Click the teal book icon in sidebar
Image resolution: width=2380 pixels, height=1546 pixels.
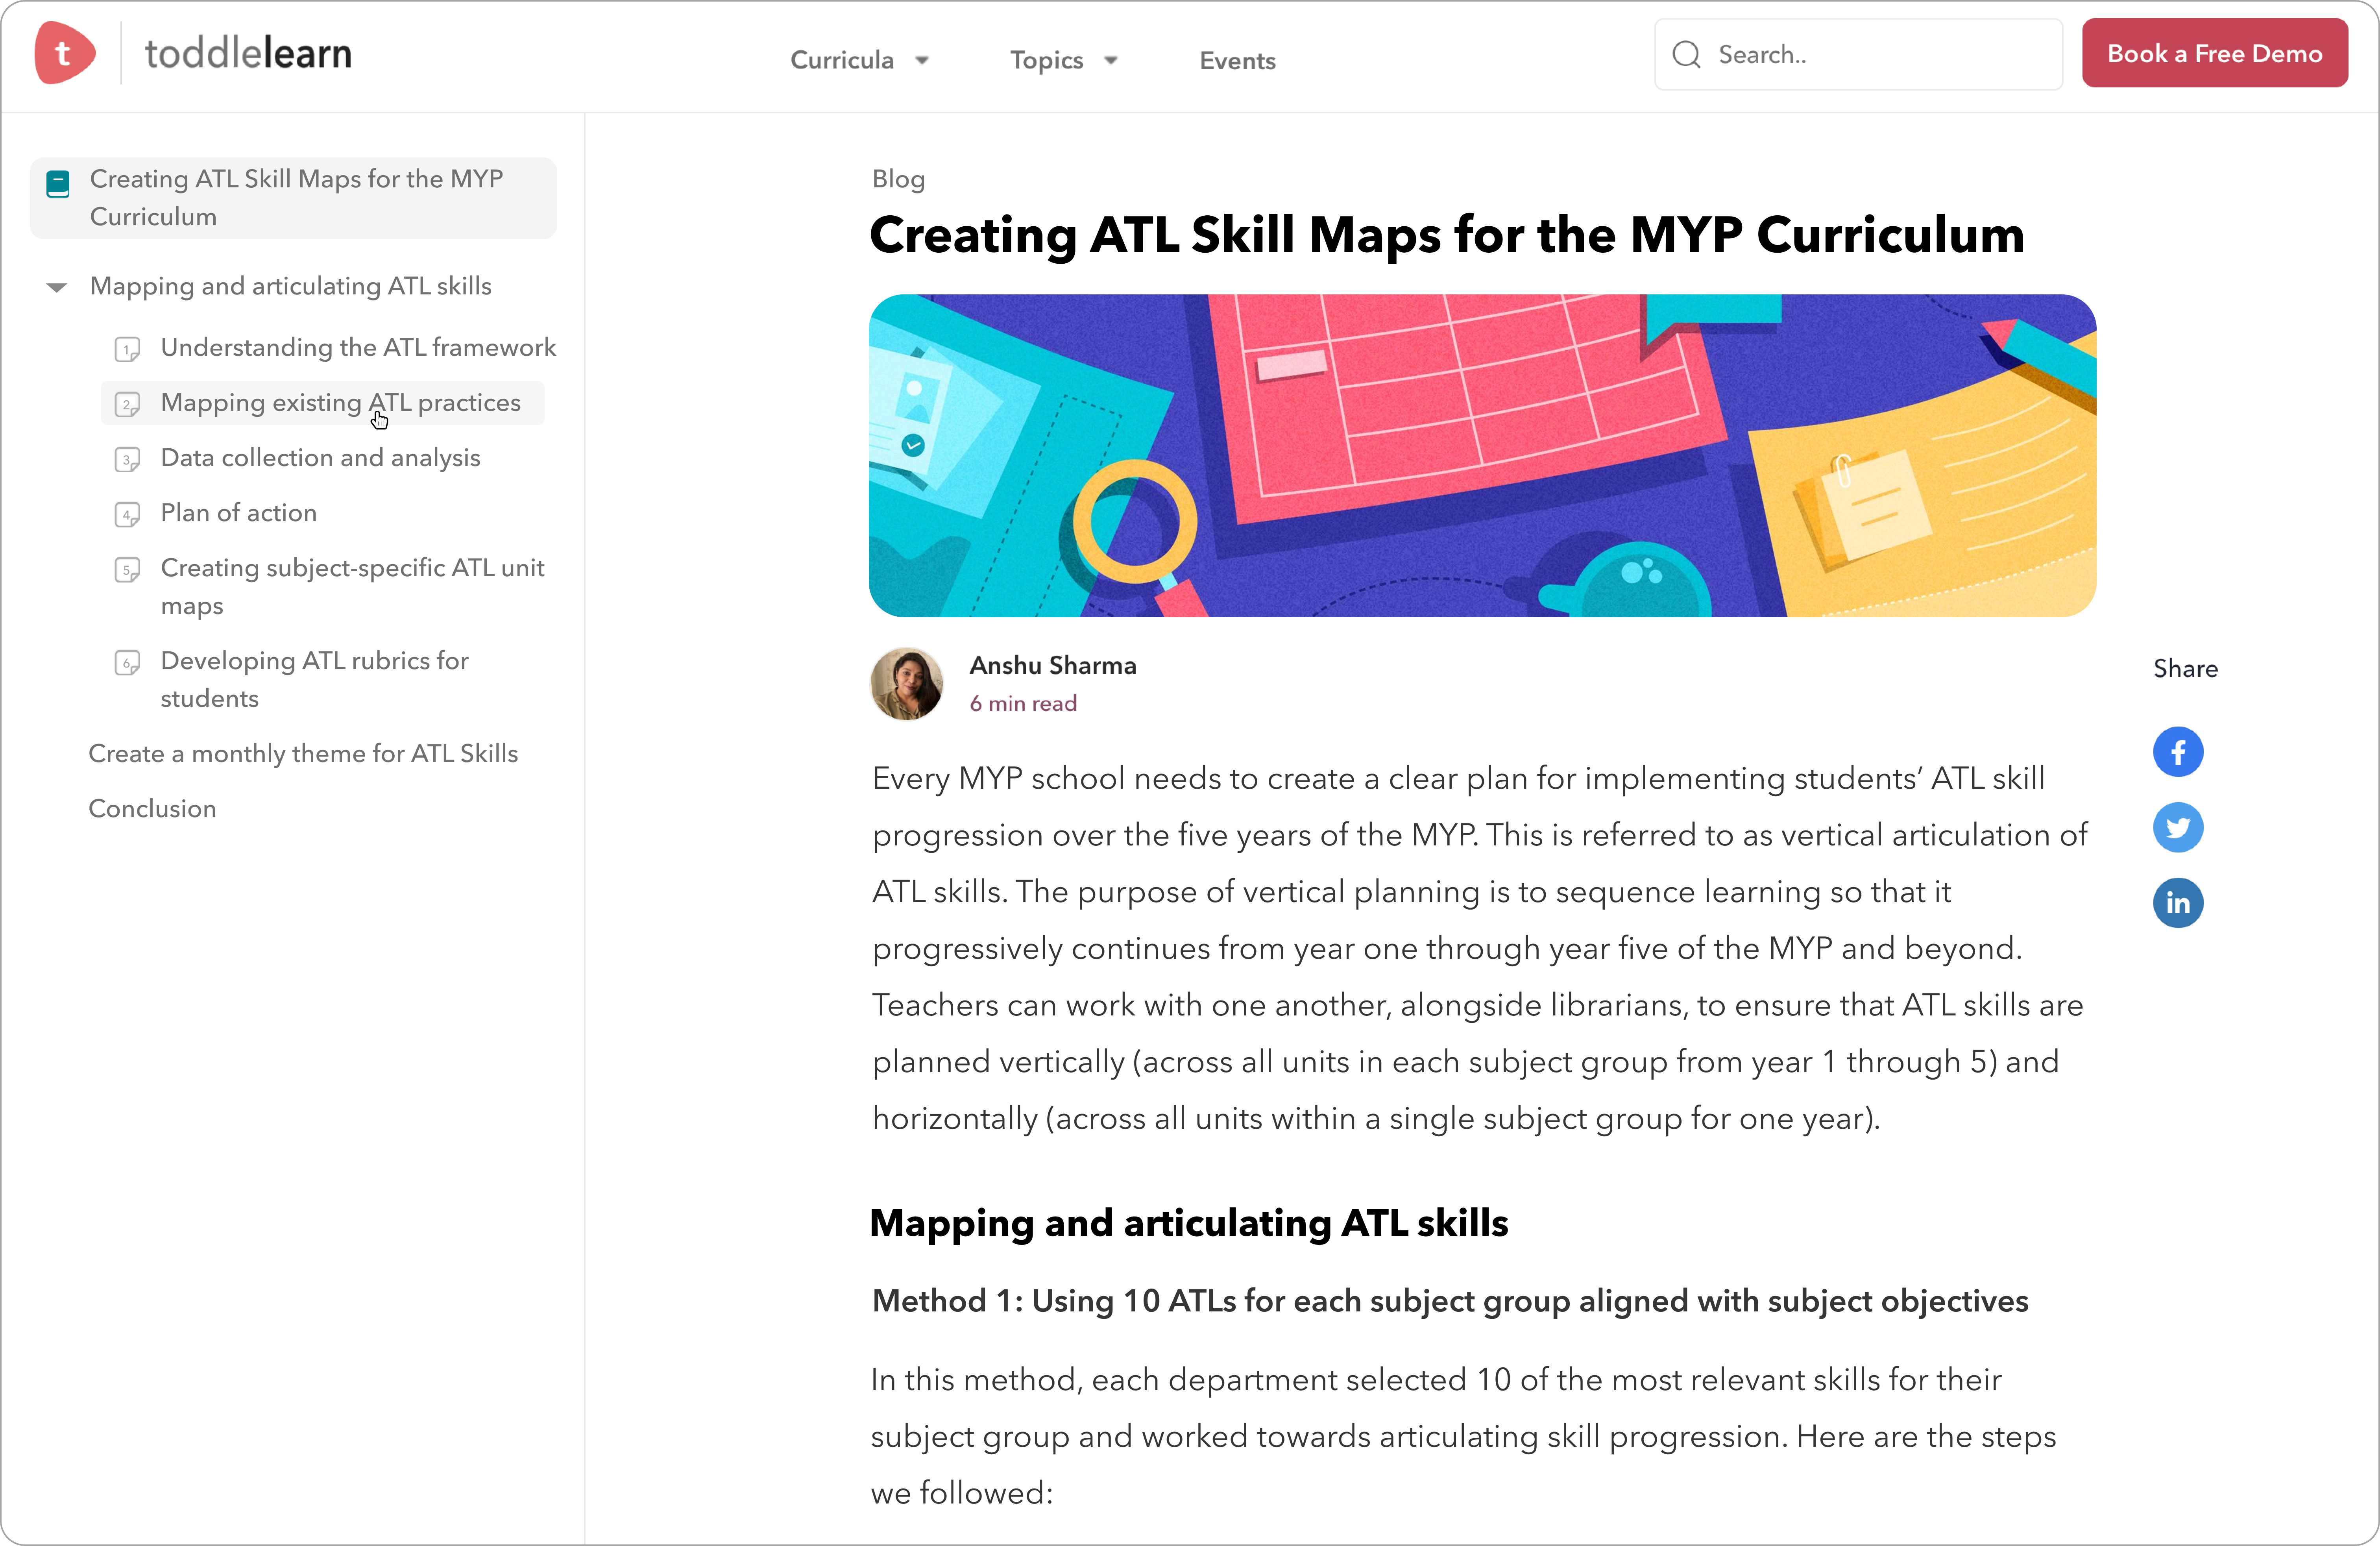58,184
